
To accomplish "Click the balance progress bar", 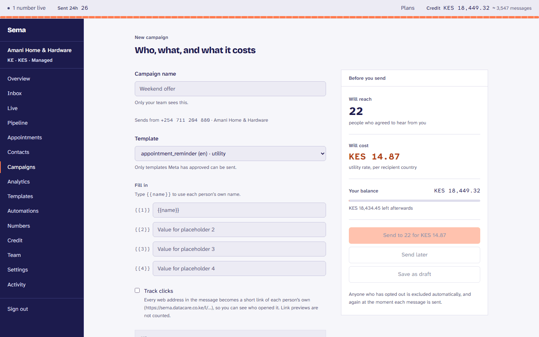I will tap(414, 201).
